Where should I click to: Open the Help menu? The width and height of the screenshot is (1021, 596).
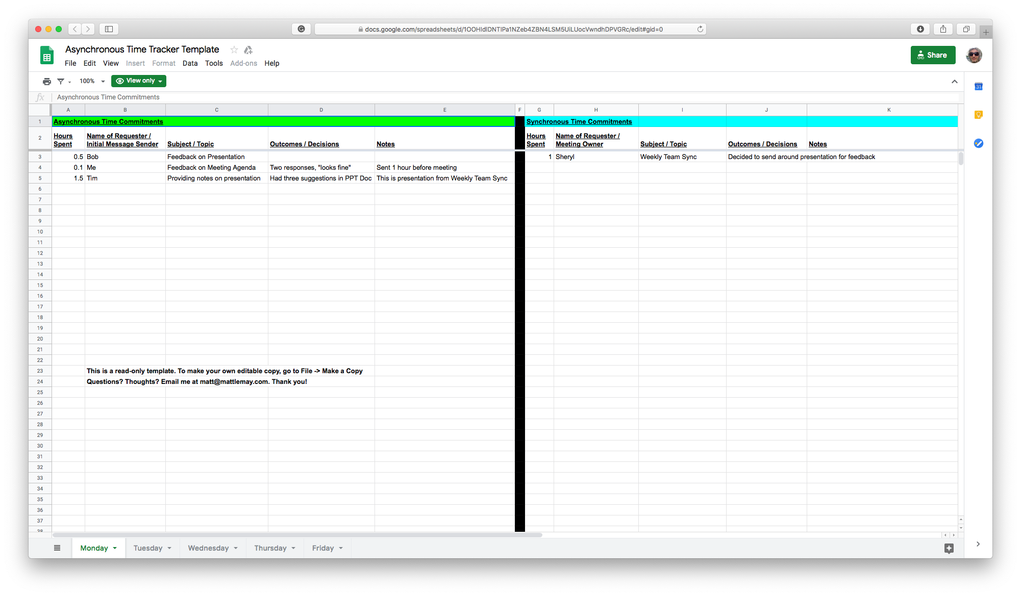pos(272,63)
